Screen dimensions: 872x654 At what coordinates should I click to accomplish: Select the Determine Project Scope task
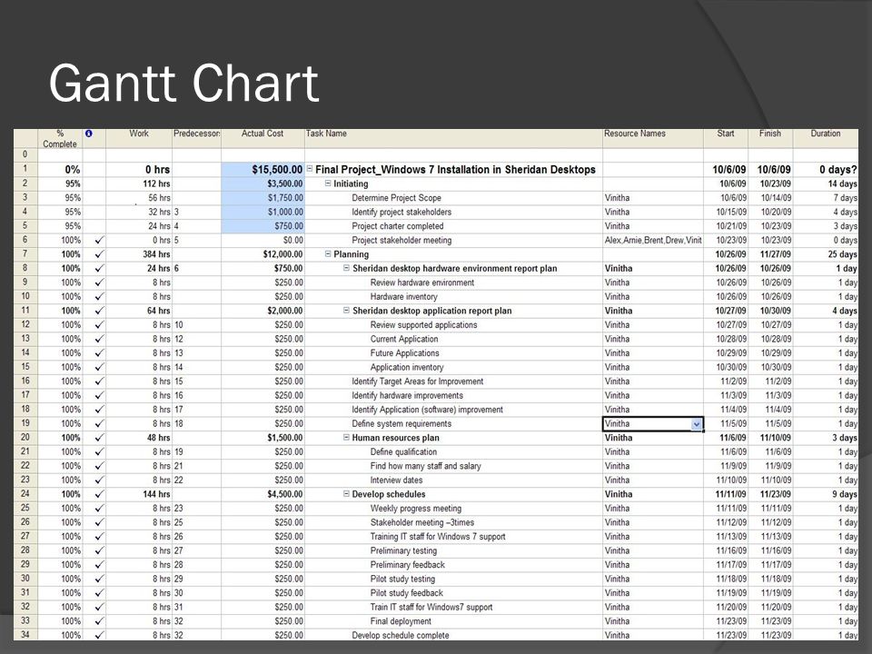(396, 198)
